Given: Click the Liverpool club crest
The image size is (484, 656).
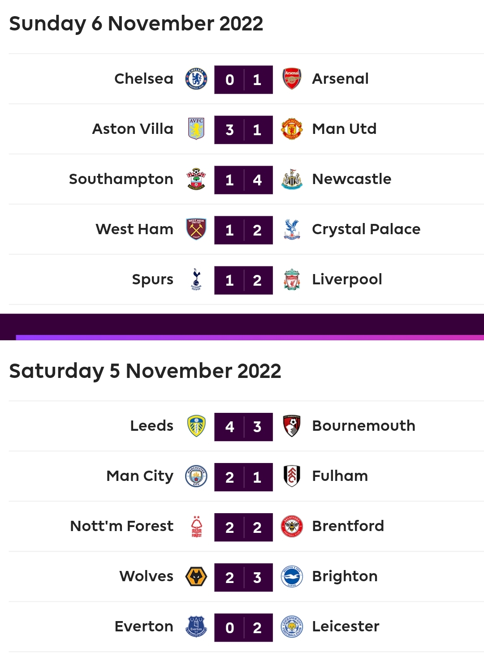Looking at the screenshot, I should tap(292, 280).
